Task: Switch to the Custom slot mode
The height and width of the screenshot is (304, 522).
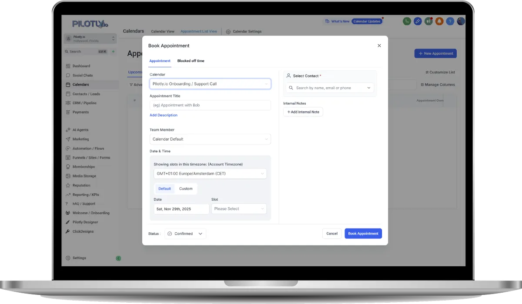Action: coord(186,188)
